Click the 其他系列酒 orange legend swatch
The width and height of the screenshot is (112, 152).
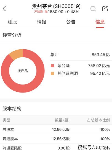click(x=52, y=73)
